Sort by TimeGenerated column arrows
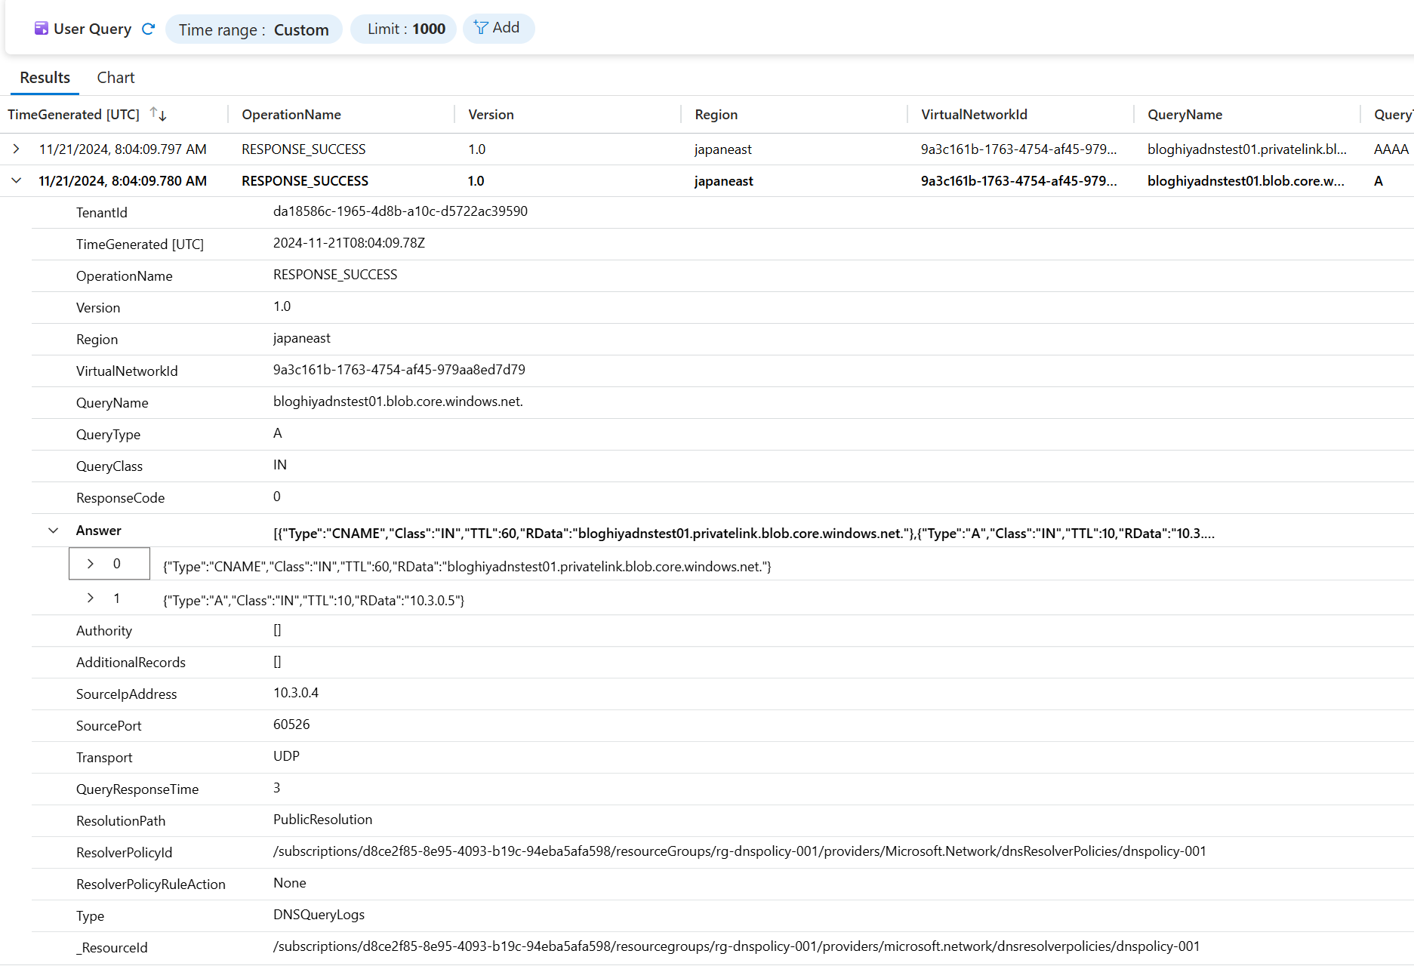The width and height of the screenshot is (1414, 966). [x=158, y=114]
